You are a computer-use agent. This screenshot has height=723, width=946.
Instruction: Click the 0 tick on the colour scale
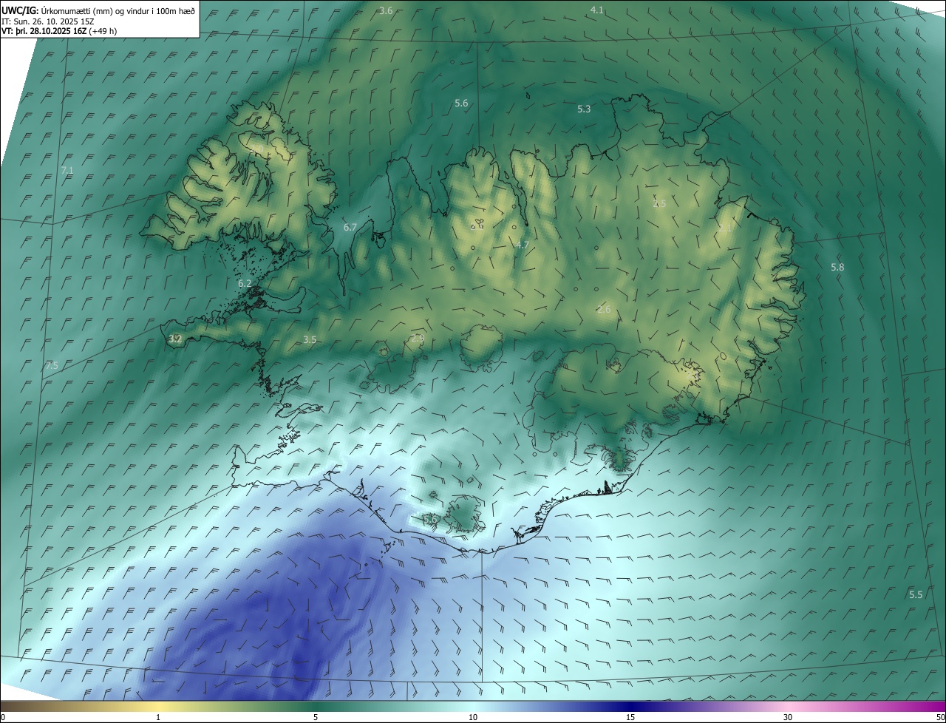tap(3, 718)
